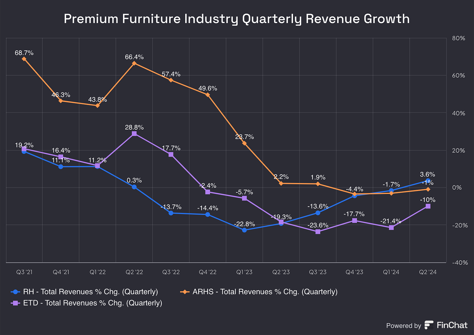Open the FinChat brand name link
Viewport: 474px width, 335px height.
452,325
